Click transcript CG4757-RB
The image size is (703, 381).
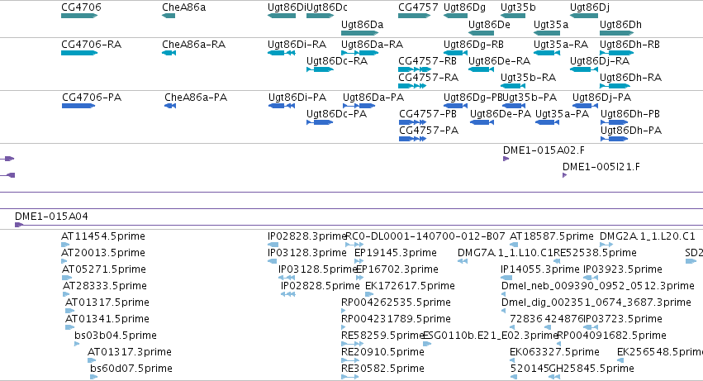[414, 69]
